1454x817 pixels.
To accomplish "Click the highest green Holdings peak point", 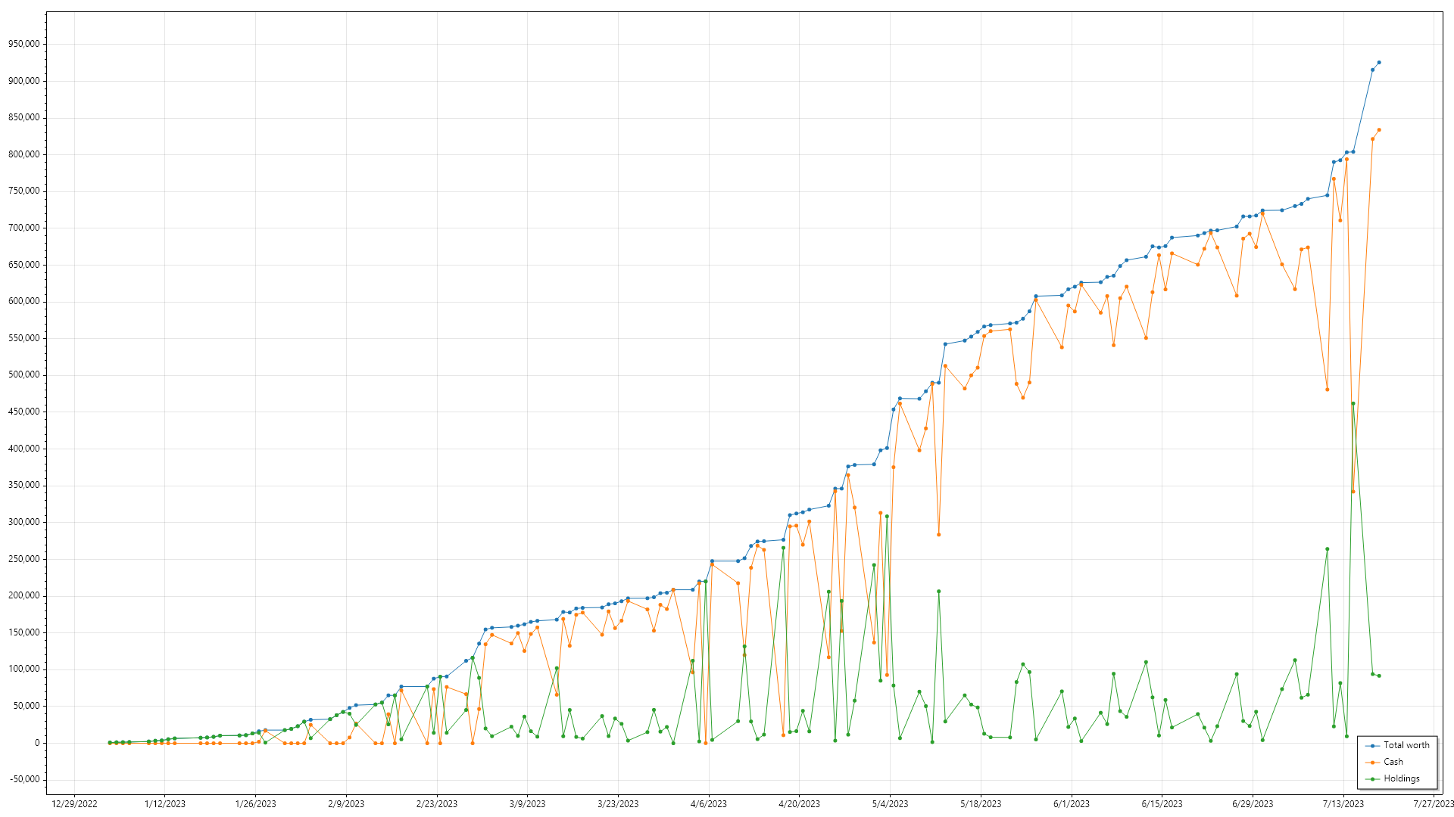I will click(1353, 403).
